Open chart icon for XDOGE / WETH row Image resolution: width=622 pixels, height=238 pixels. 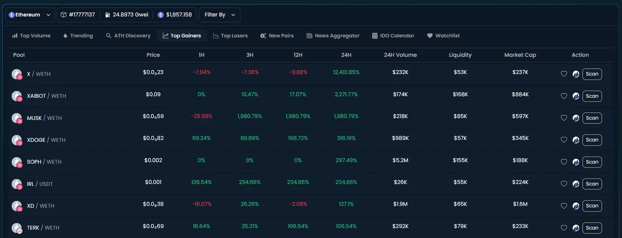[576, 140]
